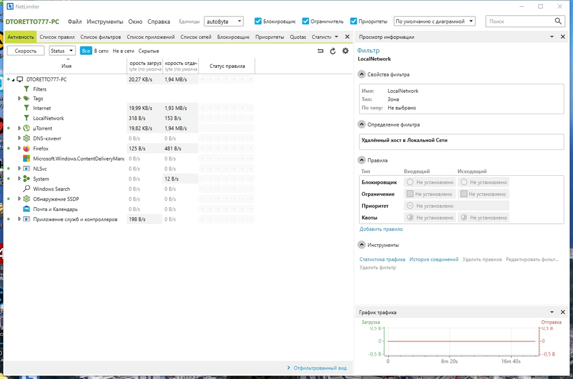Viewport: 573px width, 379px height.
Task: Close the tab strip with X button
Action: coord(347,37)
